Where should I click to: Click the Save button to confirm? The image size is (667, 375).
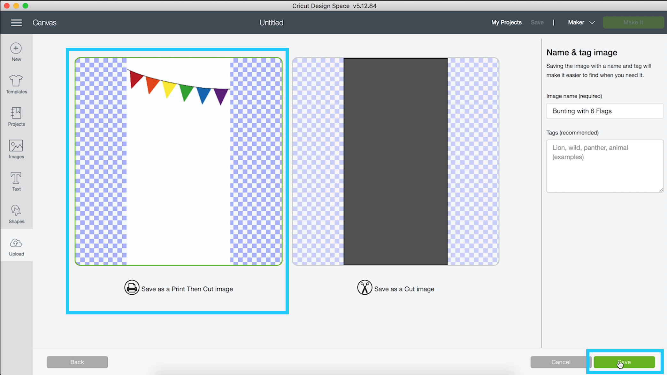(x=625, y=362)
